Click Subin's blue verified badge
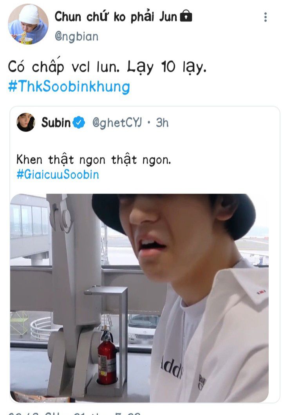Image resolution: width=282 pixels, height=415 pixels. tap(79, 122)
